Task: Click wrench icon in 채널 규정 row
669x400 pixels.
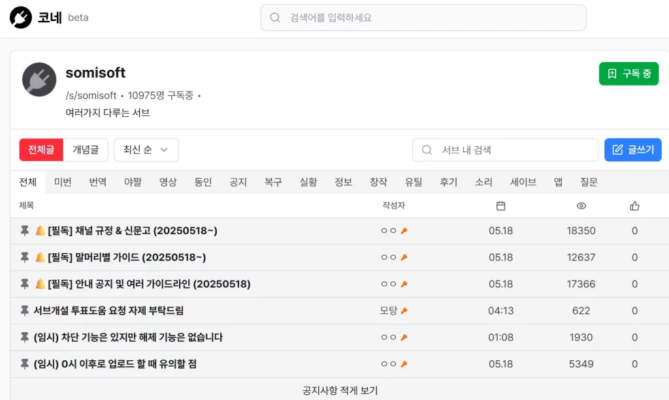Action: coord(404,231)
